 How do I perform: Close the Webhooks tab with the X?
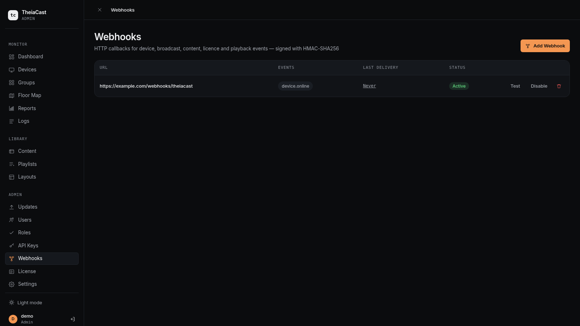pyautogui.click(x=100, y=10)
